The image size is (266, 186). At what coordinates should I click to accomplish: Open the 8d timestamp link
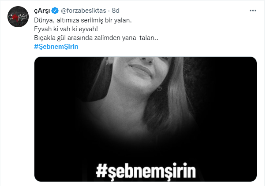point(116,11)
